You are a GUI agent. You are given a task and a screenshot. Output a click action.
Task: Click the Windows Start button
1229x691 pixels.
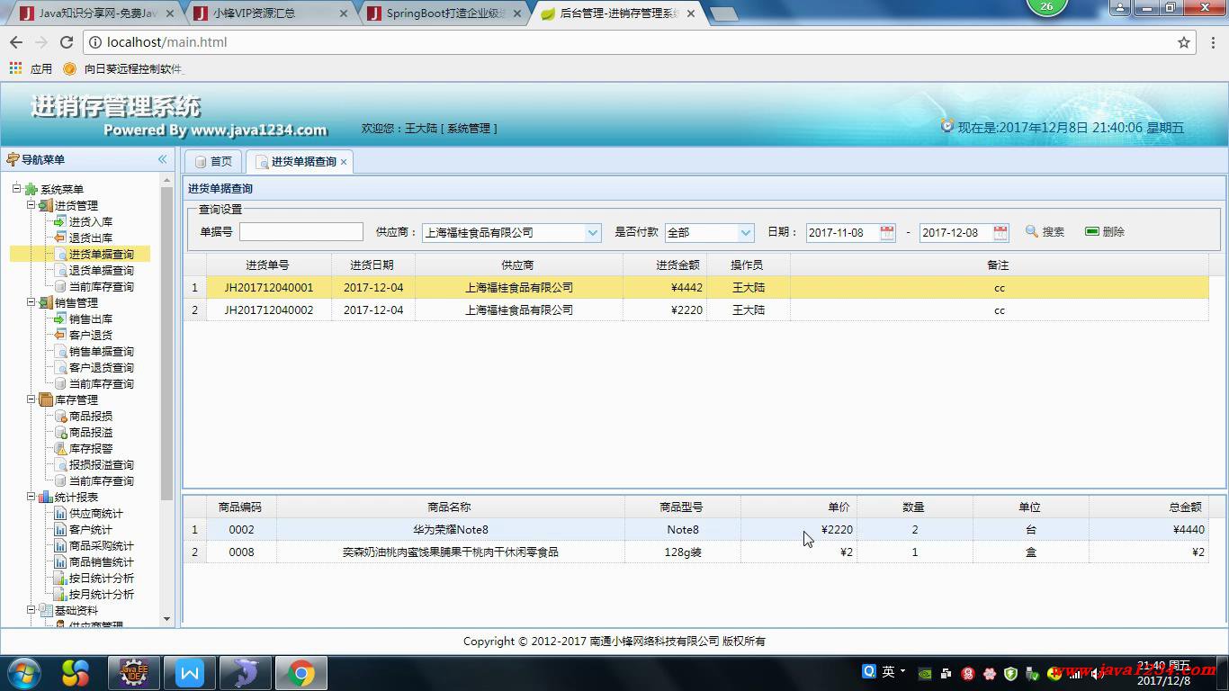pyautogui.click(x=23, y=673)
